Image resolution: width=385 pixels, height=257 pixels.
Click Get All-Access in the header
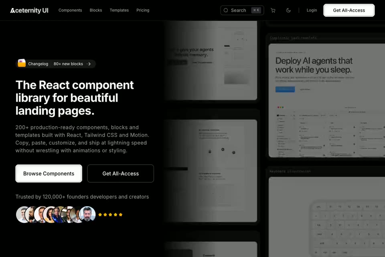tap(349, 10)
